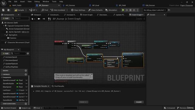Screen dimensions: 195x110
Task: Open the play options three-dot menu
Action: 137,10
